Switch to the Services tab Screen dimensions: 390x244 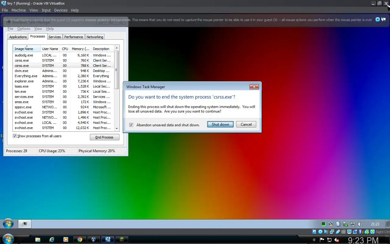55,37
